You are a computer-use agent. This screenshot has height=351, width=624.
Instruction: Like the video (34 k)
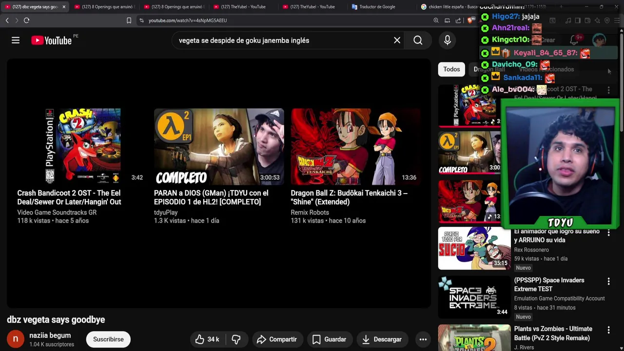(207, 339)
